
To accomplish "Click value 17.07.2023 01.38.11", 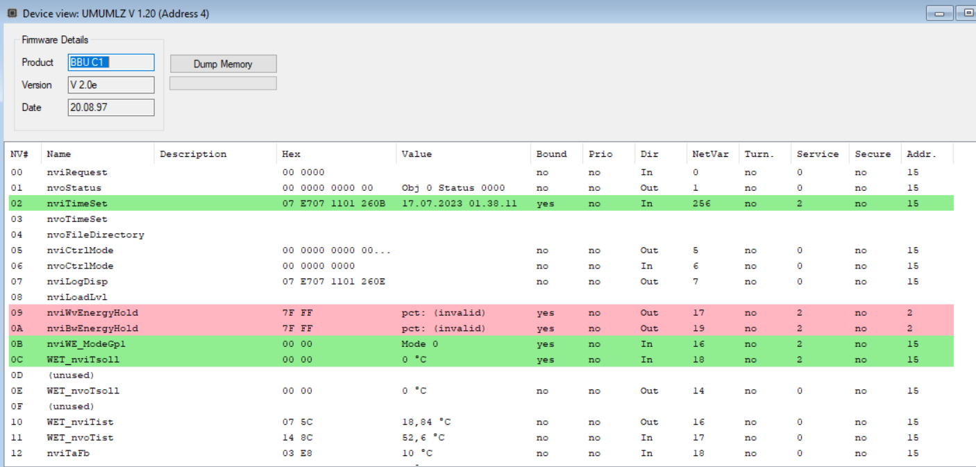I will pos(459,203).
